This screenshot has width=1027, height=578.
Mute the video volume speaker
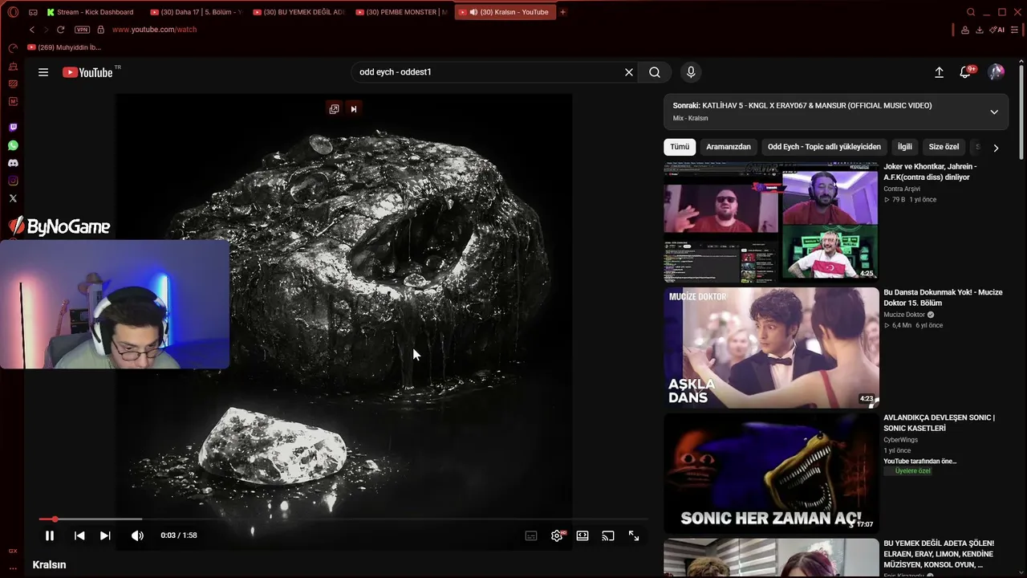137,535
